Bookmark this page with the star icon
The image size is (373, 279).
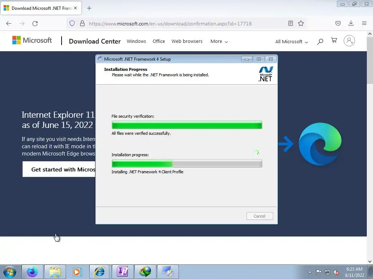point(301,23)
